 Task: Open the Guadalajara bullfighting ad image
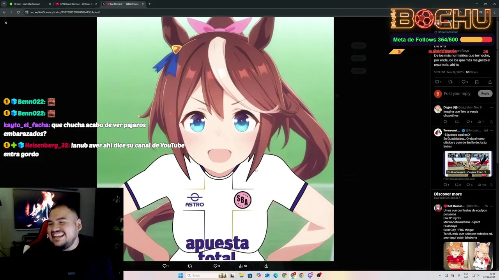468,164
